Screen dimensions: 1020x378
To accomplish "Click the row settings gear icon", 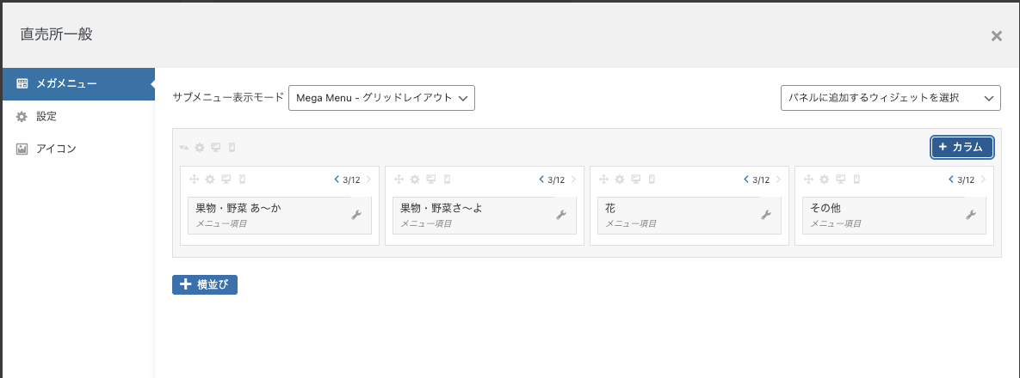I will tap(200, 148).
